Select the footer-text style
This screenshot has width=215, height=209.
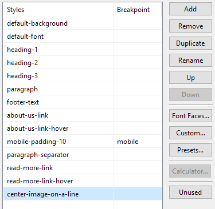point(83,102)
